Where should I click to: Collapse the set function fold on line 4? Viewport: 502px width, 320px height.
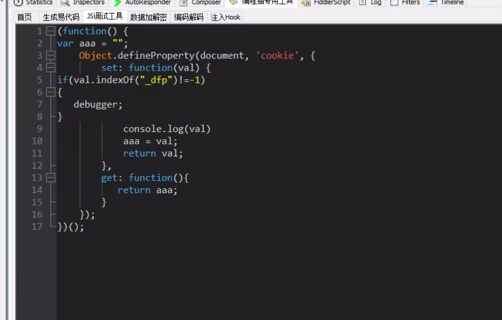coord(50,67)
